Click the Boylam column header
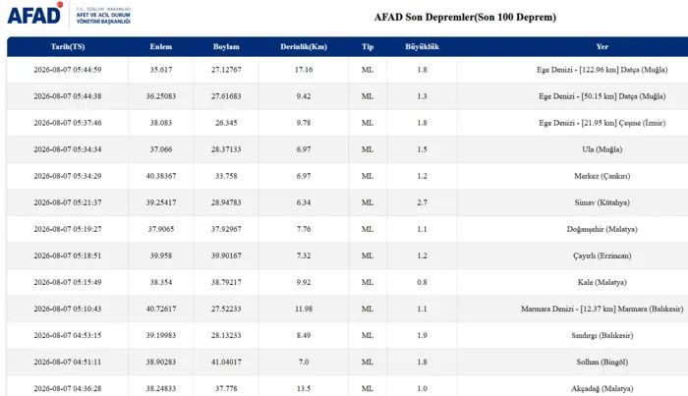Viewport: 688px width, 396px height. pyautogui.click(x=226, y=46)
